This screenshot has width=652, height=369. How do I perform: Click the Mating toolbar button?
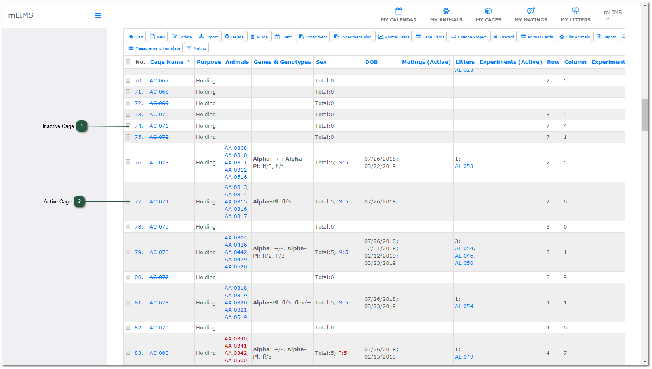pyautogui.click(x=196, y=48)
